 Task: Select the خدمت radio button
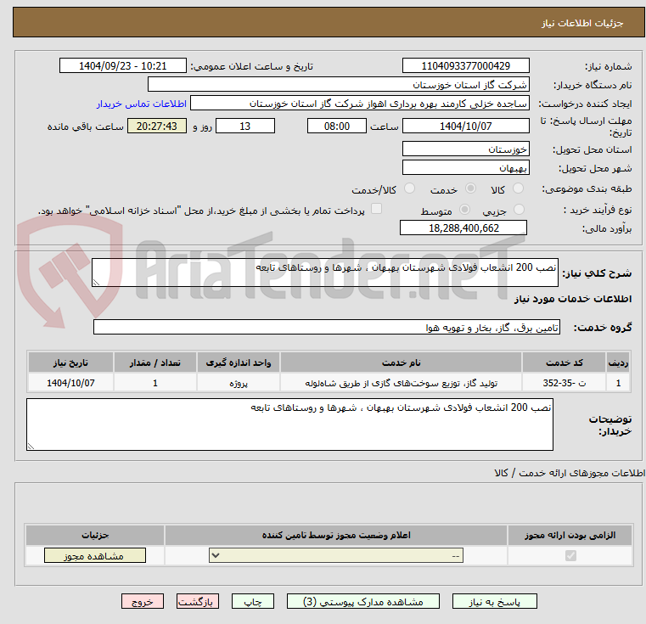(470, 188)
